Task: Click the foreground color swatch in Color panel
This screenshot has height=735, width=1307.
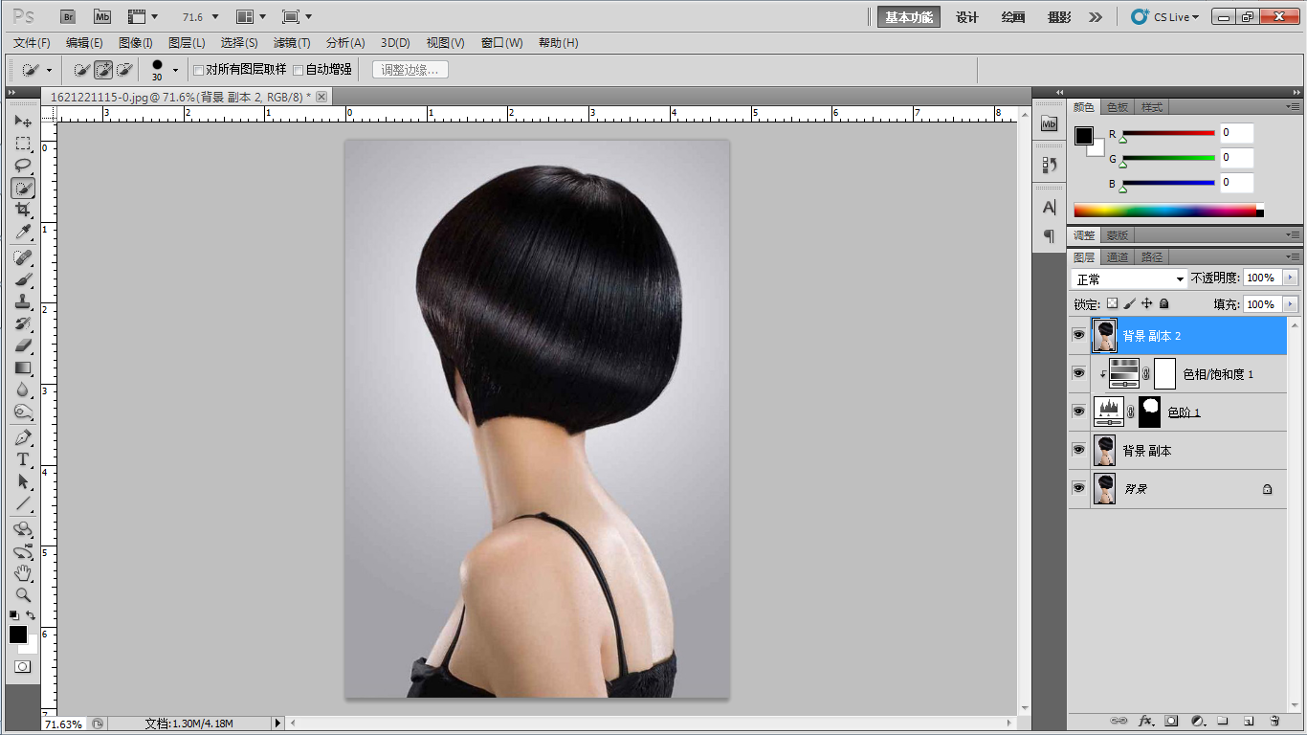Action: click(x=1083, y=136)
